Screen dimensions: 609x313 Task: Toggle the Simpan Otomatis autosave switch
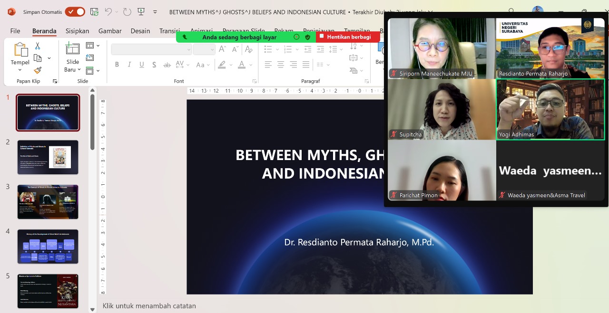pyautogui.click(x=75, y=12)
